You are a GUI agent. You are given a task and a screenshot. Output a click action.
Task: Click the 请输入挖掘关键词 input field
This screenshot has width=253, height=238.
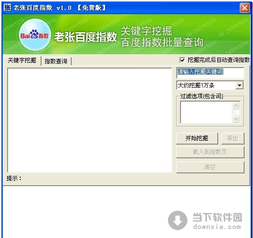(x=210, y=73)
